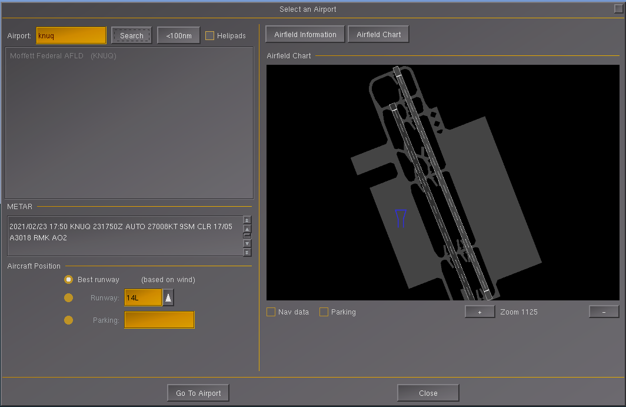Switch to Airfield Chart view

378,34
